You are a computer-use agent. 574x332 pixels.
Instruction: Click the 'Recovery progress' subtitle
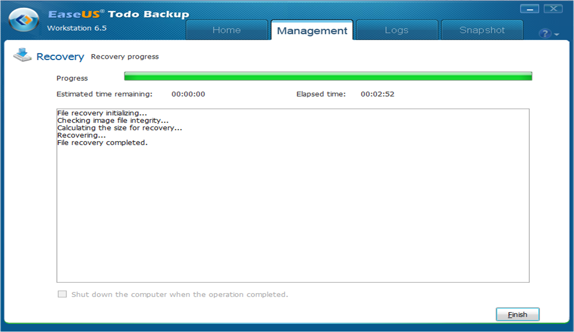[x=125, y=57]
